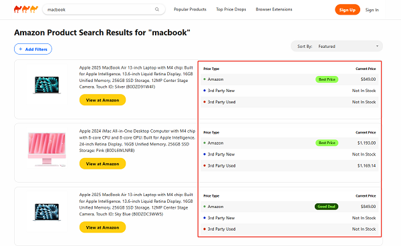Click the search magnifier icon
Image resolution: width=401 pixels, height=246 pixels.
pyautogui.click(x=157, y=9)
